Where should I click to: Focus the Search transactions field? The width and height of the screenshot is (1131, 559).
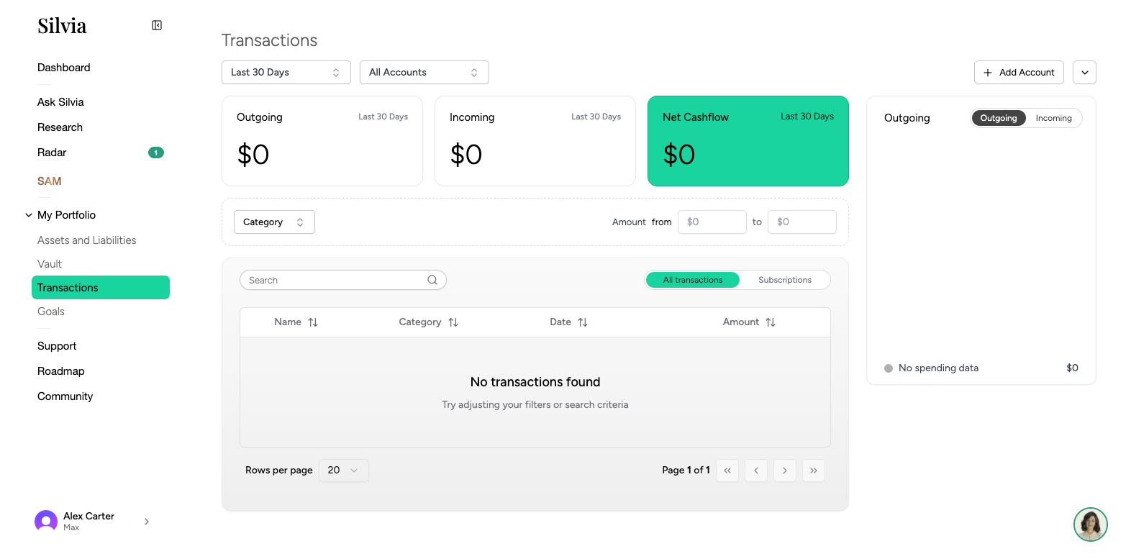pos(343,280)
